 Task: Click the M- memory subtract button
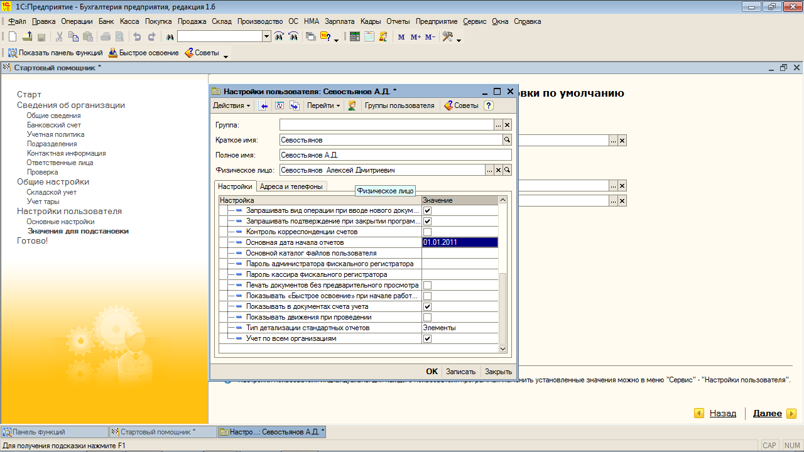tap(430, 37)
